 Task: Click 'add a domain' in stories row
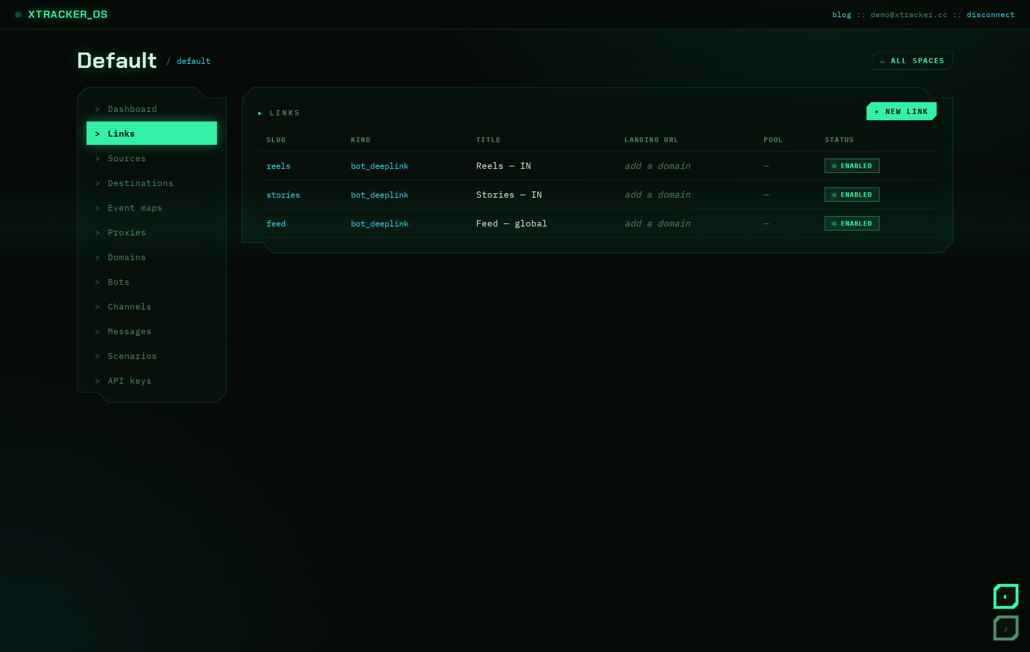pyautogui.click(x=657, y=195)
